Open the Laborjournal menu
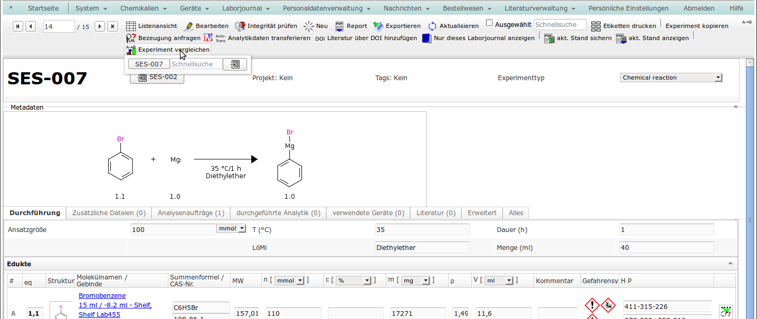The height and width of the screenshot is (319, 757). [247, 8]
